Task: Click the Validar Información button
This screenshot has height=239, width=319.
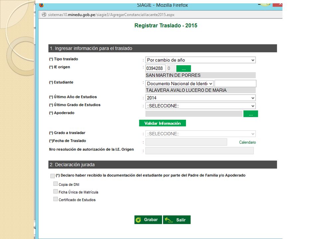Action: [x=162, y=123]
